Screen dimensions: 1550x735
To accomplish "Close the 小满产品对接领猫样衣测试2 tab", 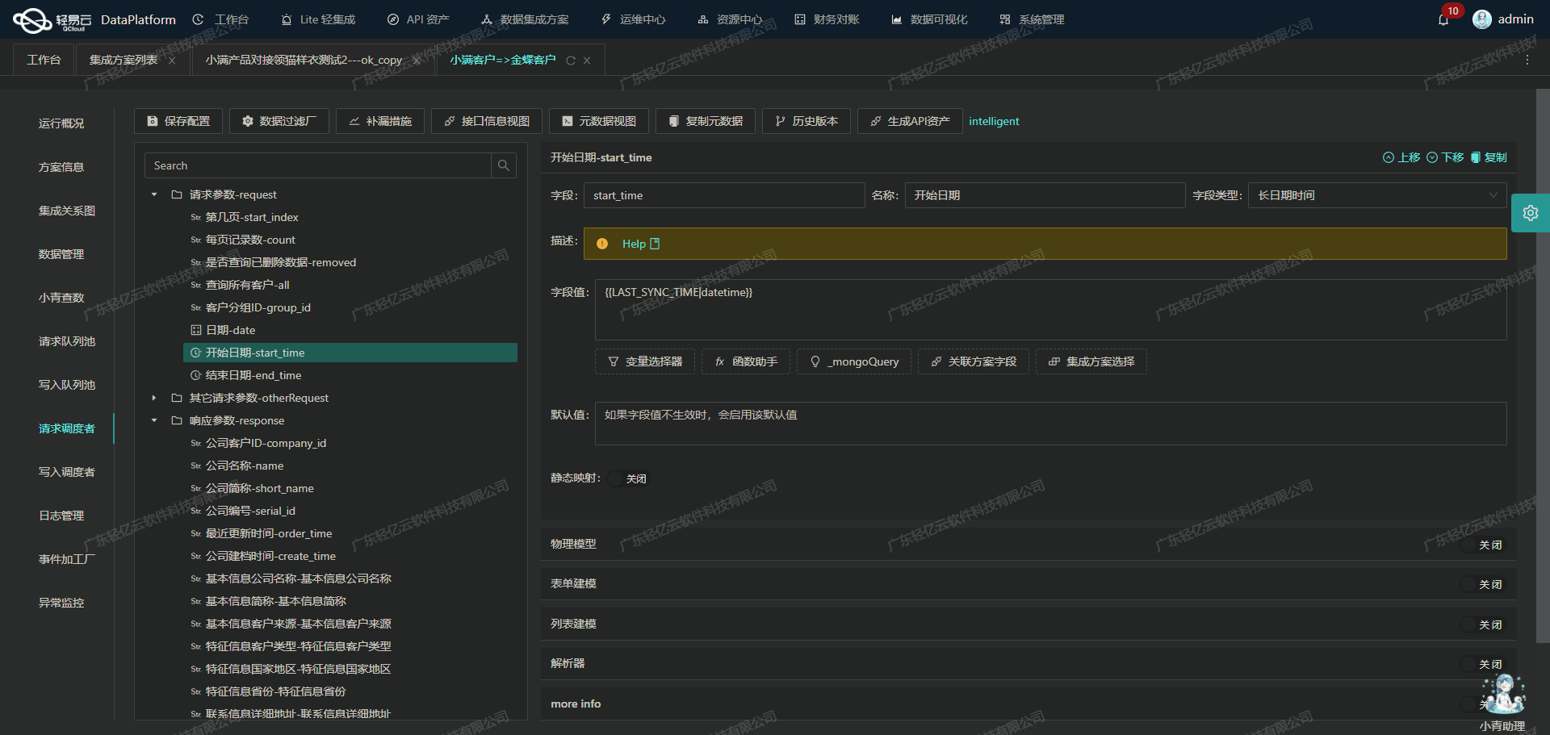I will point(417,61).
